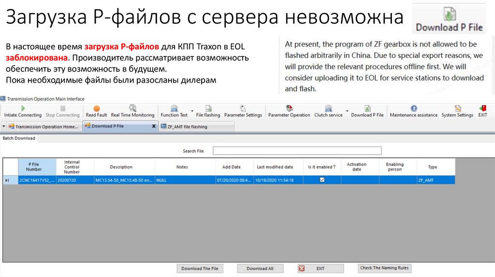Click the Download The File button
Image resolution: width=495 pixels, height=277 pixels.
pos(200,268)
